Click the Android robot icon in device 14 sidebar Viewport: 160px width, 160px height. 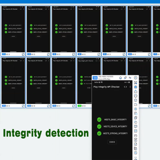pyautogui.click(x=135, y=87)
